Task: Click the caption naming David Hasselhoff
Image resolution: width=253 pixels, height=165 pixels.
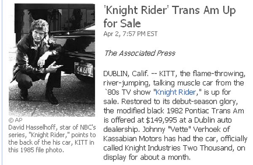Action: coord(52,139)
